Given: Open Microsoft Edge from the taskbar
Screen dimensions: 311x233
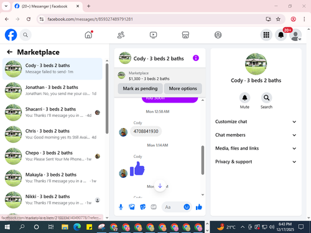Looking at the screenshot, I should coord(77,227).
